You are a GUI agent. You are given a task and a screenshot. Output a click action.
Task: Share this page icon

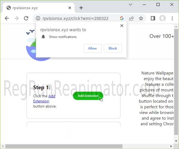point(131,18)
